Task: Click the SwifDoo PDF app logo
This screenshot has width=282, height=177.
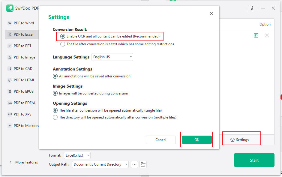Action: point(10,8)
